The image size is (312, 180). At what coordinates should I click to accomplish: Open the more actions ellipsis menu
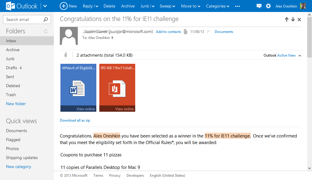[238, 6]
